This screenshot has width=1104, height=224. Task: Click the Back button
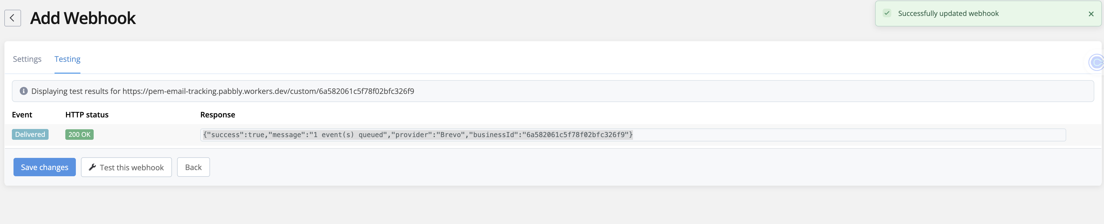[193, 167]
